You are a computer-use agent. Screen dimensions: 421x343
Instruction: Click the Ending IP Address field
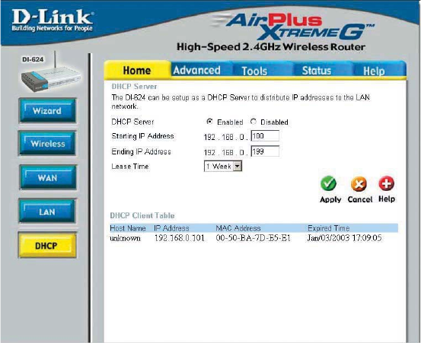[x=265, y=151]
